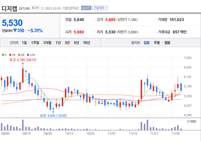Click the 4,386 y-axis price label
Screen dimensions: 201x141
(x=188, y=115)
